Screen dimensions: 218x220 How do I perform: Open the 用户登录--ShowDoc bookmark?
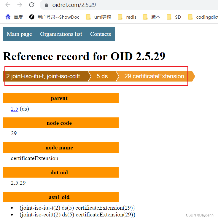(x=54, y=17)
